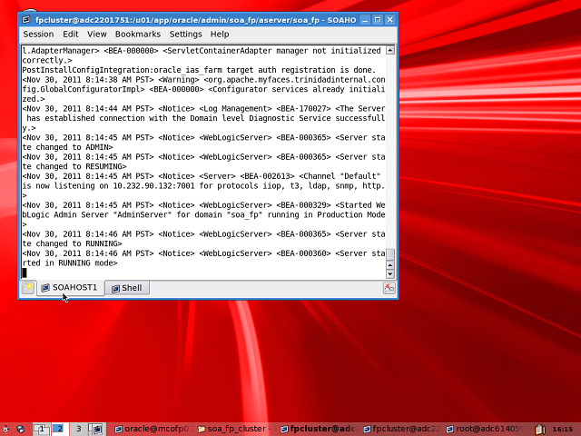This screenshot has height=436, width=581.
Task: Switch to virtual desktop 3 in pager
Action: tap(79, 428)
